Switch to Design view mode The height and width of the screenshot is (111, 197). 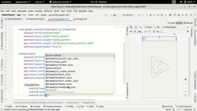coord(188,23)
